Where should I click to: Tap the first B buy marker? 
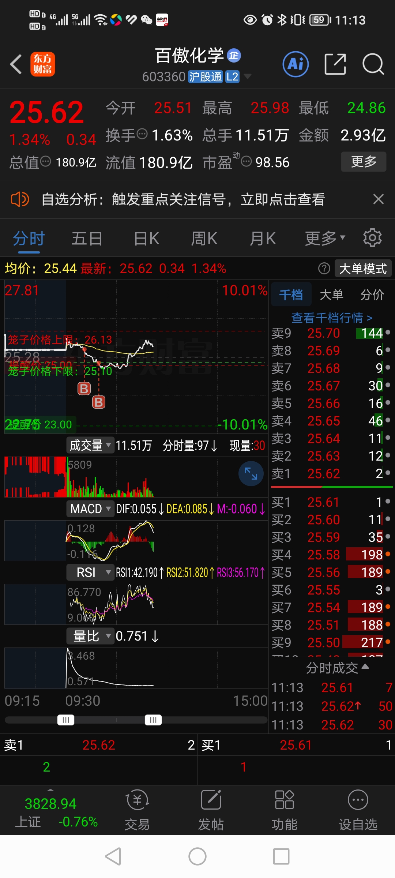coord(84,389)
